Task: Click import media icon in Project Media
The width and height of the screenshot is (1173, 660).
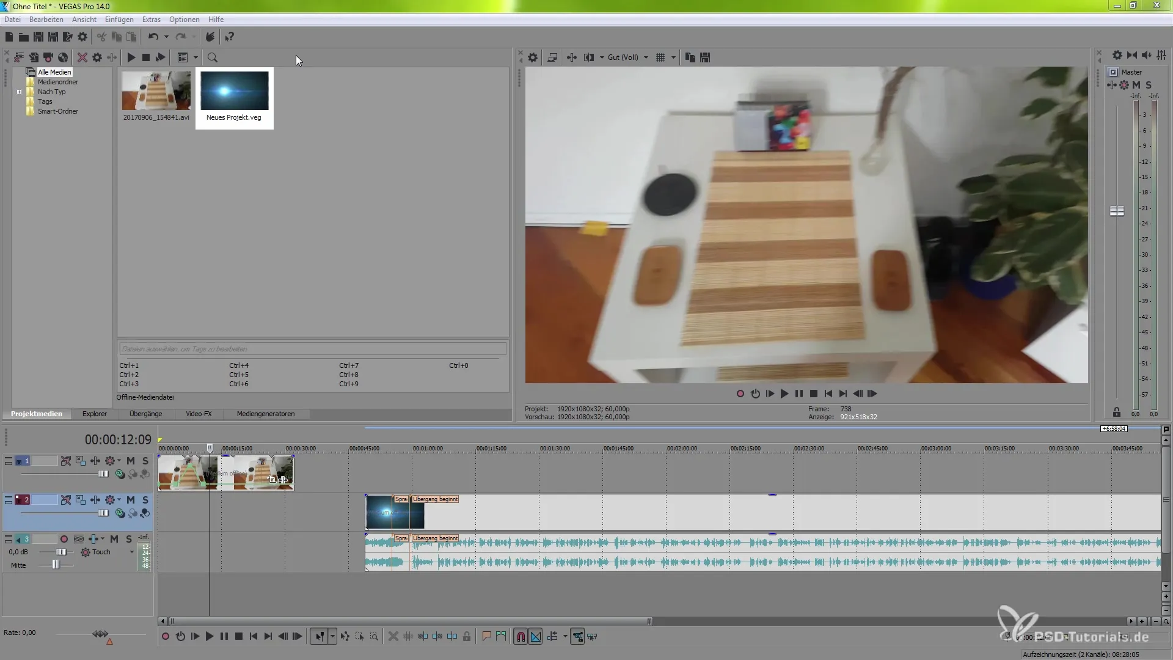Action: coord(34,57)
